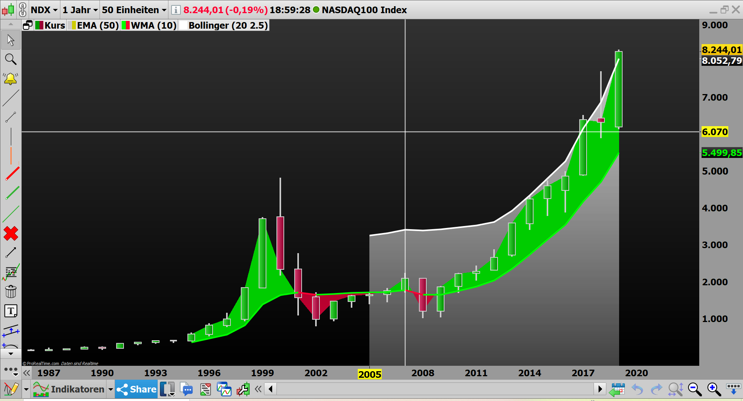Select the Text annotation tool
743x401 pixels.
11,310
